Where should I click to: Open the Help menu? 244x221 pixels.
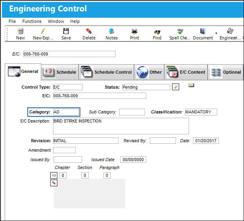tap(75, 21)
